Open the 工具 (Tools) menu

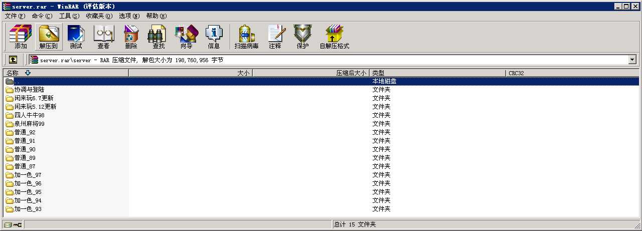(69, 16)
